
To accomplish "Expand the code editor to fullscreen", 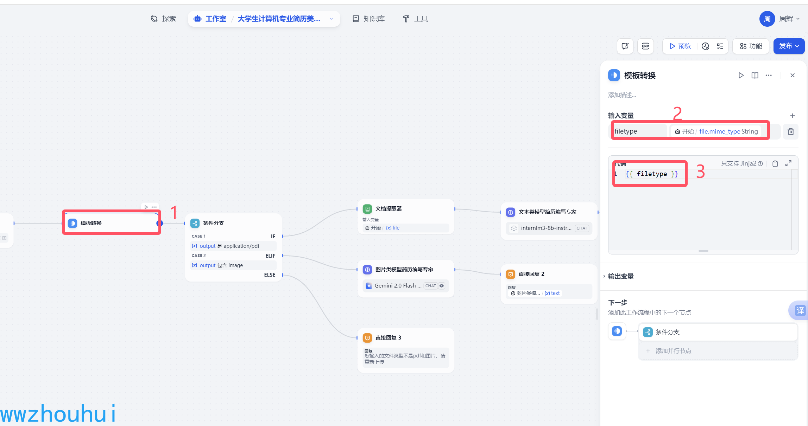I will pos(788,163).
